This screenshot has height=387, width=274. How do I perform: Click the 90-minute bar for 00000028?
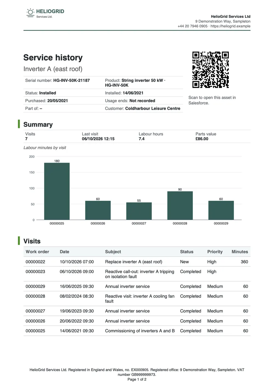point(180,205)
